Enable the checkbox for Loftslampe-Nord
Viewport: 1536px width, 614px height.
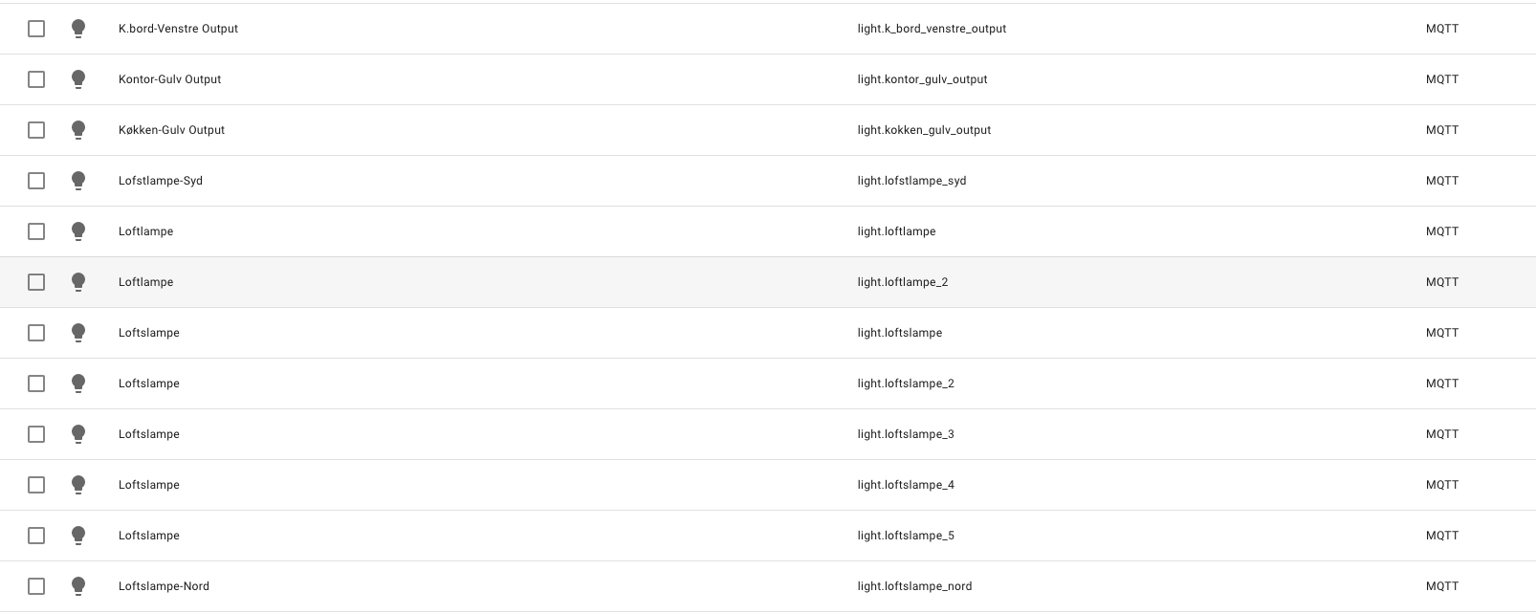[x=36, y=586]
